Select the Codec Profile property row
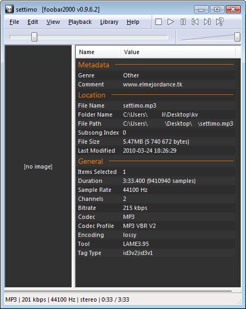Viewport: 246px width, 309px height. coord(156,226)
